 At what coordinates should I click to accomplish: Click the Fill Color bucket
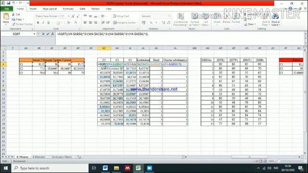[x=68, y=23]
